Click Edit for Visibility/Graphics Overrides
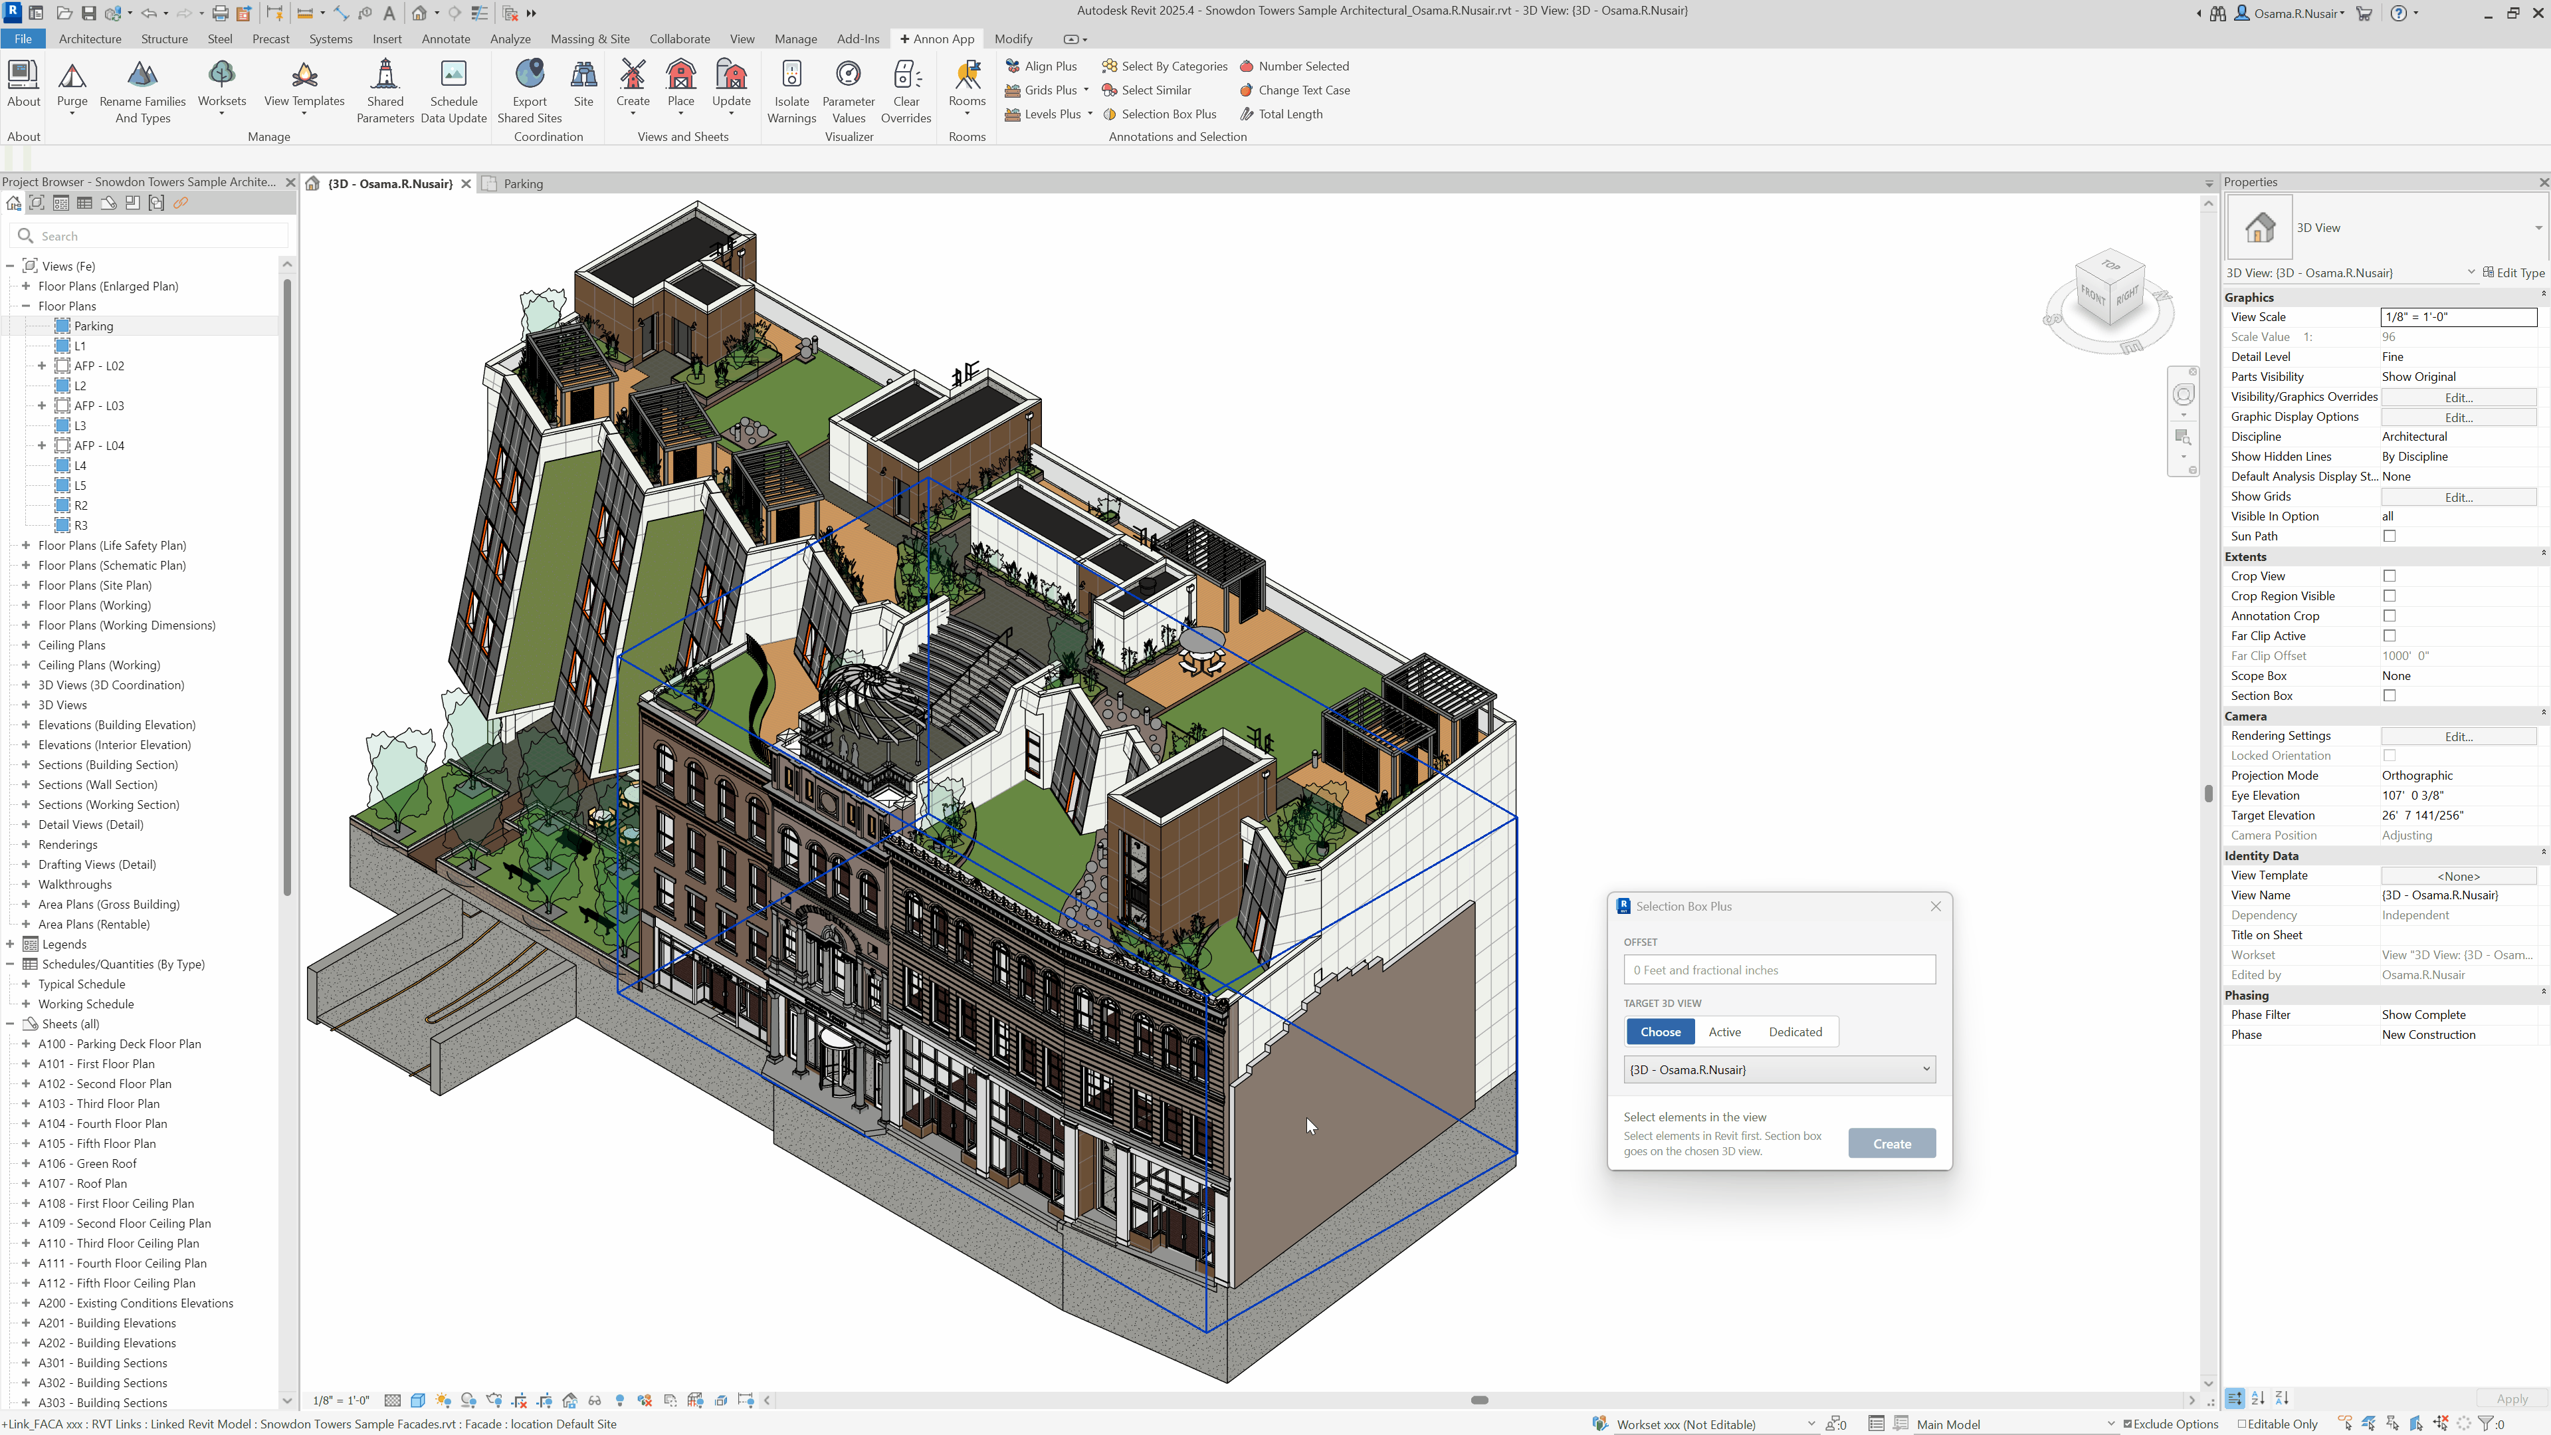 tap(2459, 397)
